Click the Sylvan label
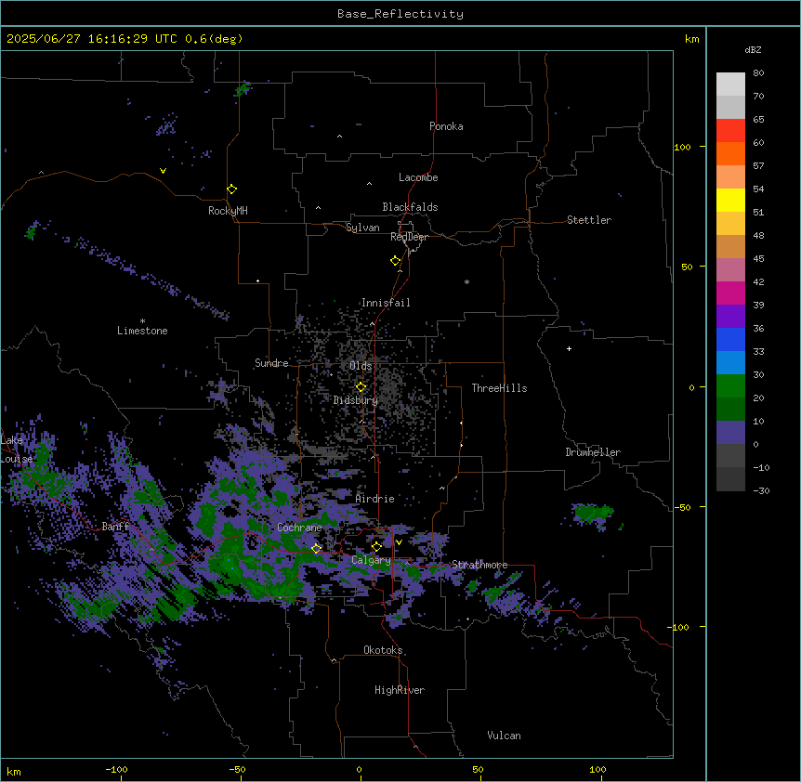 (x=362, y=228)
